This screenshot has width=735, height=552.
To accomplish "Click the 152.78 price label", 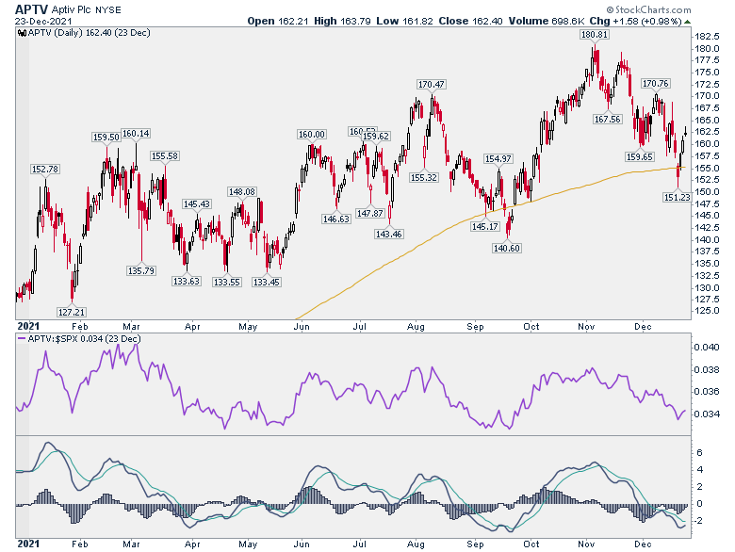I will [x=45, y=169].
